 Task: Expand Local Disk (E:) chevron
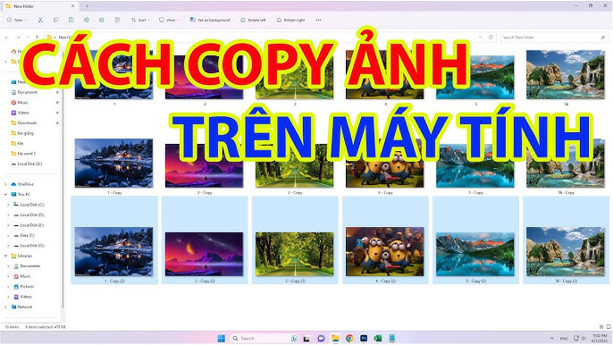click(8, 225)
